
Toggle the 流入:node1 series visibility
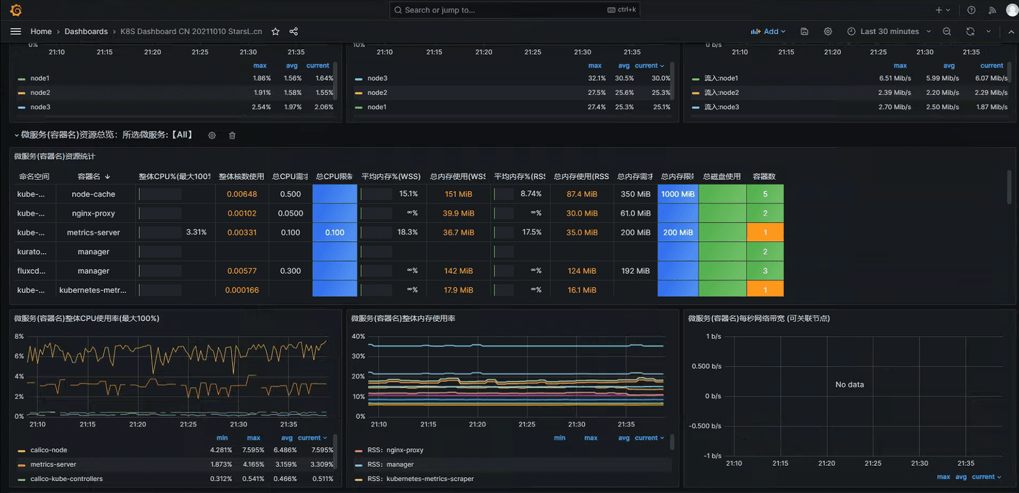[721, 78]
